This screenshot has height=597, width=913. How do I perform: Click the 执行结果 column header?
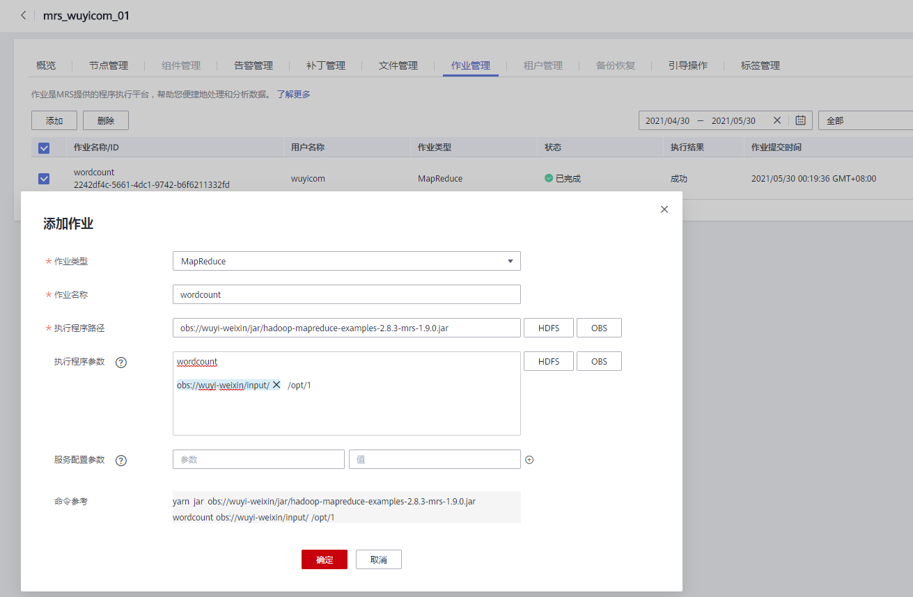tap(687, 148)
